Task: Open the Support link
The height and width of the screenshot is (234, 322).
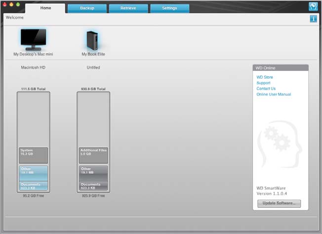Action: 263,83
